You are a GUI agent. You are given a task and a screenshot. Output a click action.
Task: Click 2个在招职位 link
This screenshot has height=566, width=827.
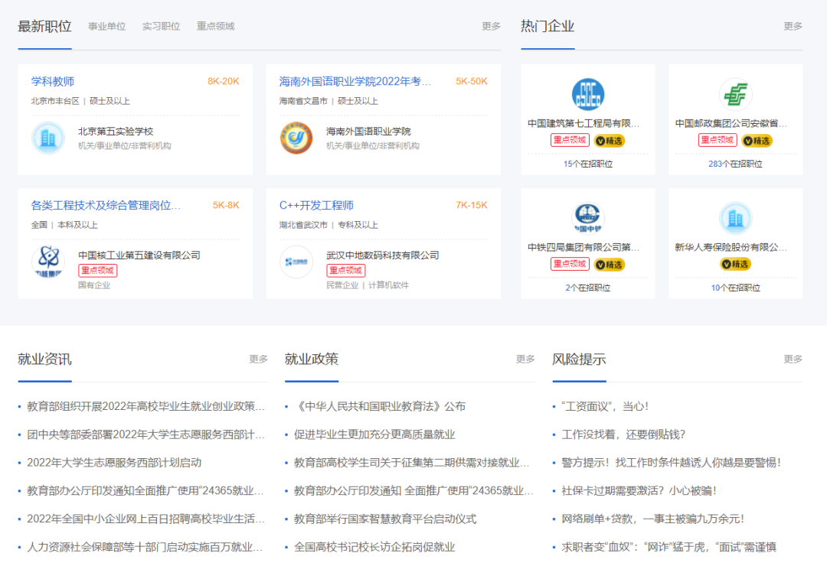point(588,288)
